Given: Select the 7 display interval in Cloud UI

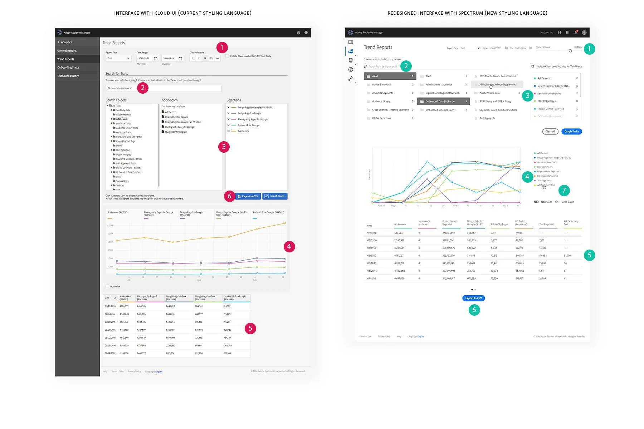Looking at the screenshot, I should (x=199, y=58).
